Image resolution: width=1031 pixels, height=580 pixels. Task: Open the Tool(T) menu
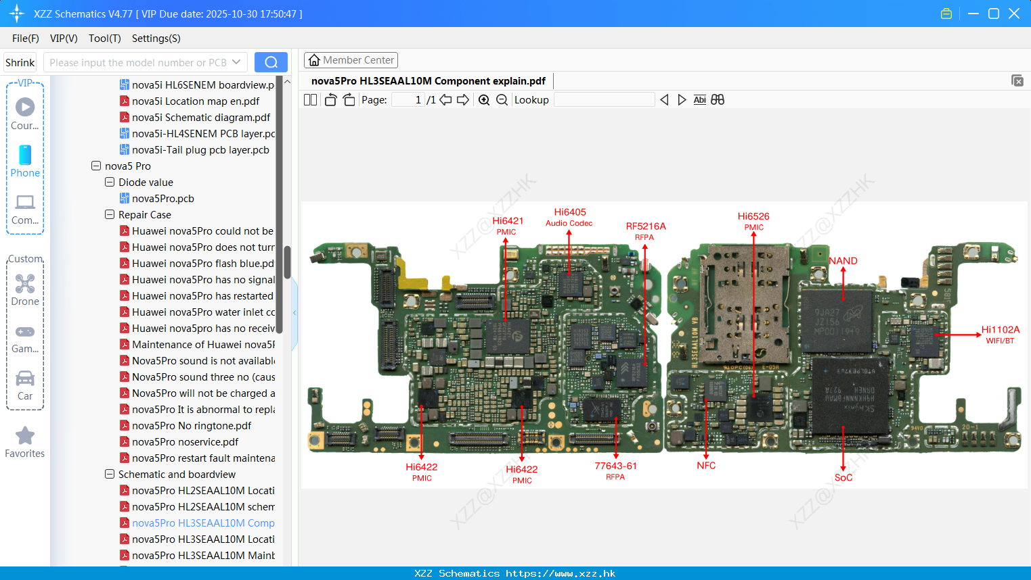105,39
